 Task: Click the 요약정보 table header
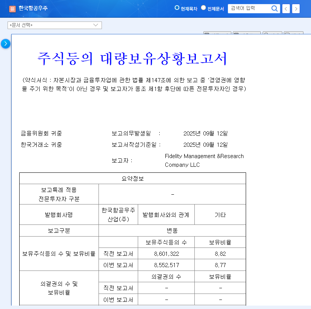click(132, 178)
